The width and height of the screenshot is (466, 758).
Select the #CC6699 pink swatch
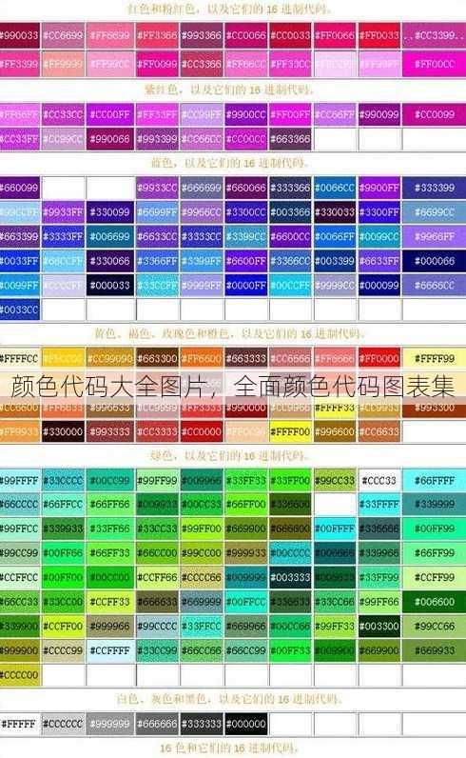(64, 35)
